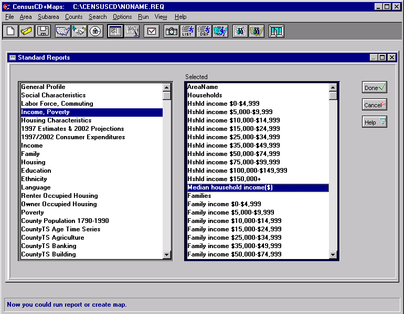Click the handshake toolbar icon
The height and width of the screenshot is (314, 404).
coord(79,31)
